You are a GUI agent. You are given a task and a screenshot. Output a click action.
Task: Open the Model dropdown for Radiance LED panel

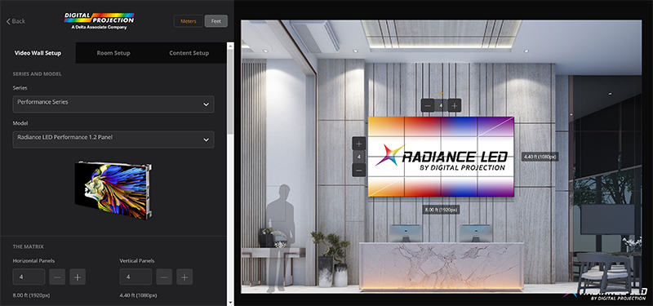[x=113, y=140]
